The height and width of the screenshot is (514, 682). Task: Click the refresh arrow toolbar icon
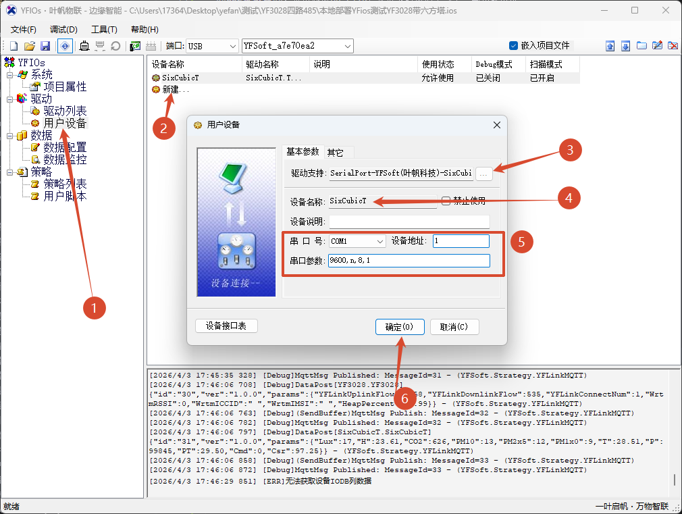point(115,46)
